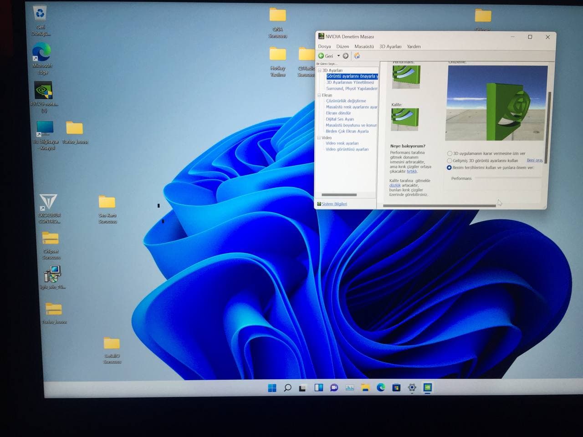Open Video renk ayarları page
583x437 pixels.
coord(342,143)
